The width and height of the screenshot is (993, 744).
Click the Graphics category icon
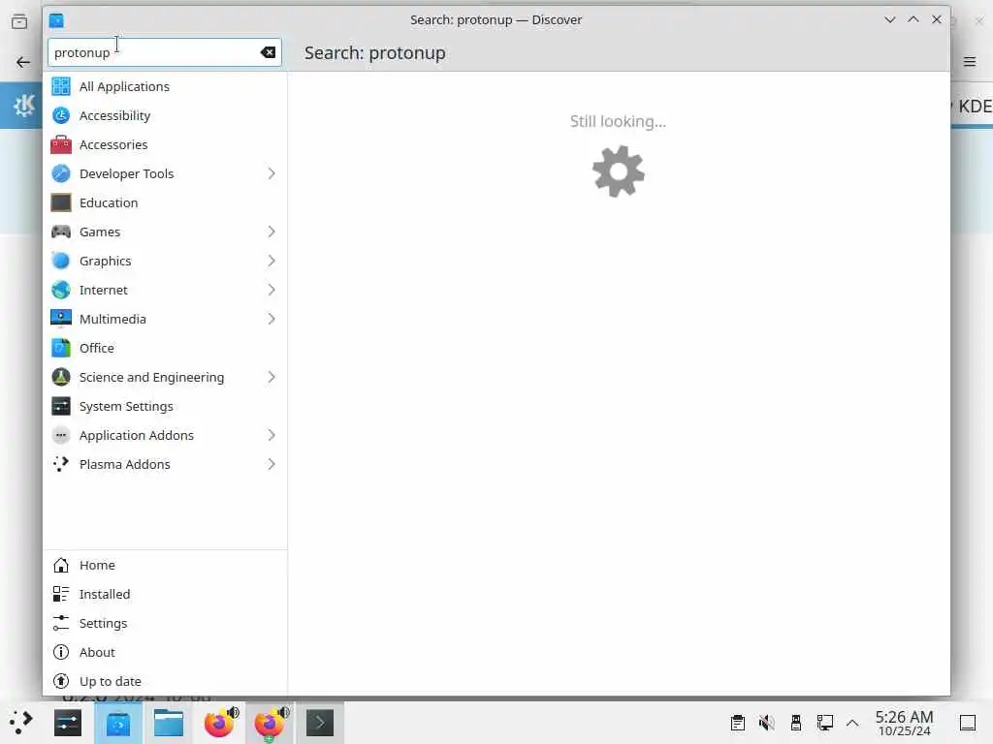[61, 262]
